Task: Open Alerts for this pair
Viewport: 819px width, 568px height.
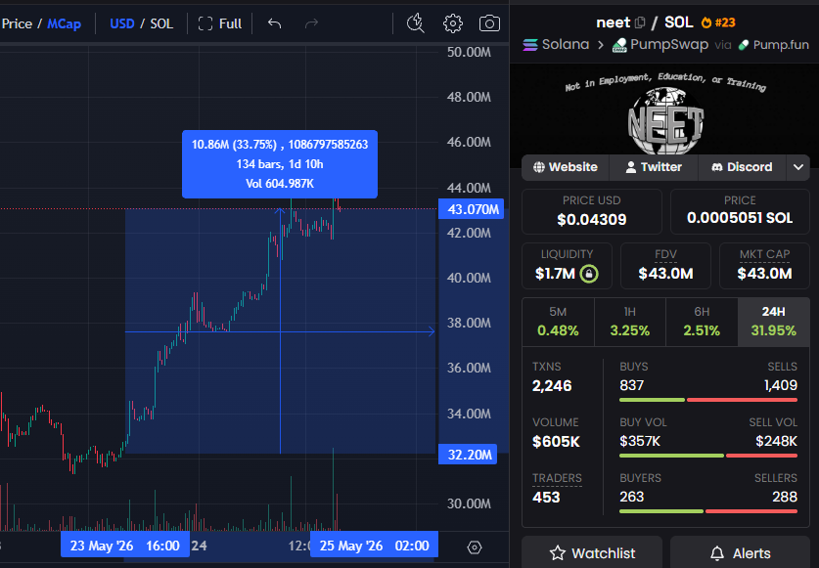Action: click(740, 553)
